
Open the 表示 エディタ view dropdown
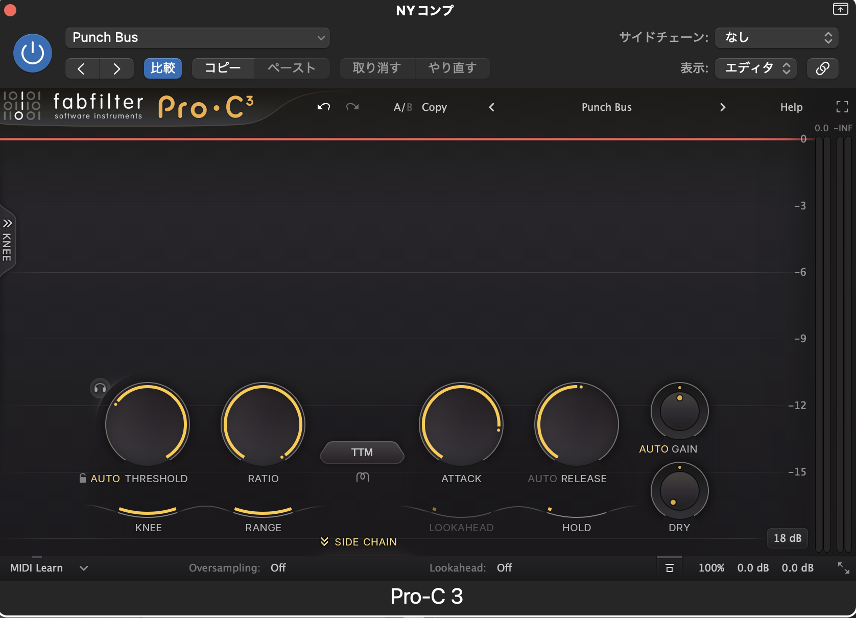pyautogui.click(x=757, y=68)
